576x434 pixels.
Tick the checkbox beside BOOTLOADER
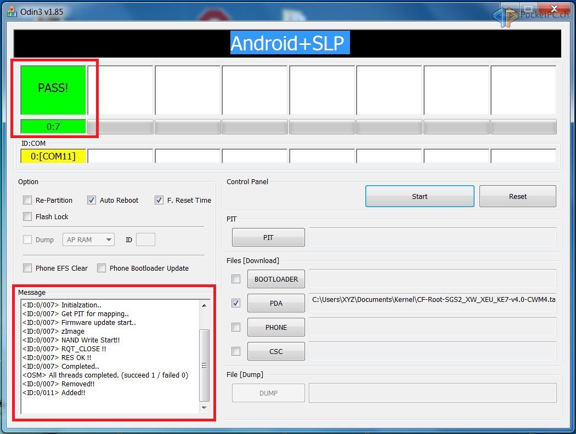coord(236,279)
